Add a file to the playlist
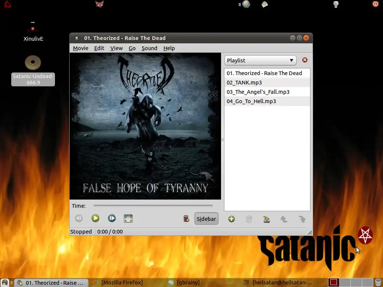383x287 pixels. pos(232,219)
